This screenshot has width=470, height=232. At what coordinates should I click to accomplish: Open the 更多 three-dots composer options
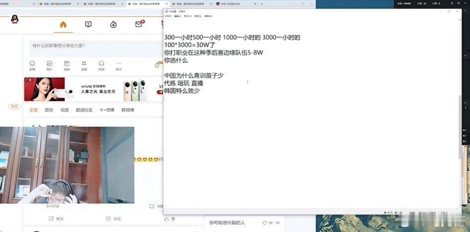point(118,63)
